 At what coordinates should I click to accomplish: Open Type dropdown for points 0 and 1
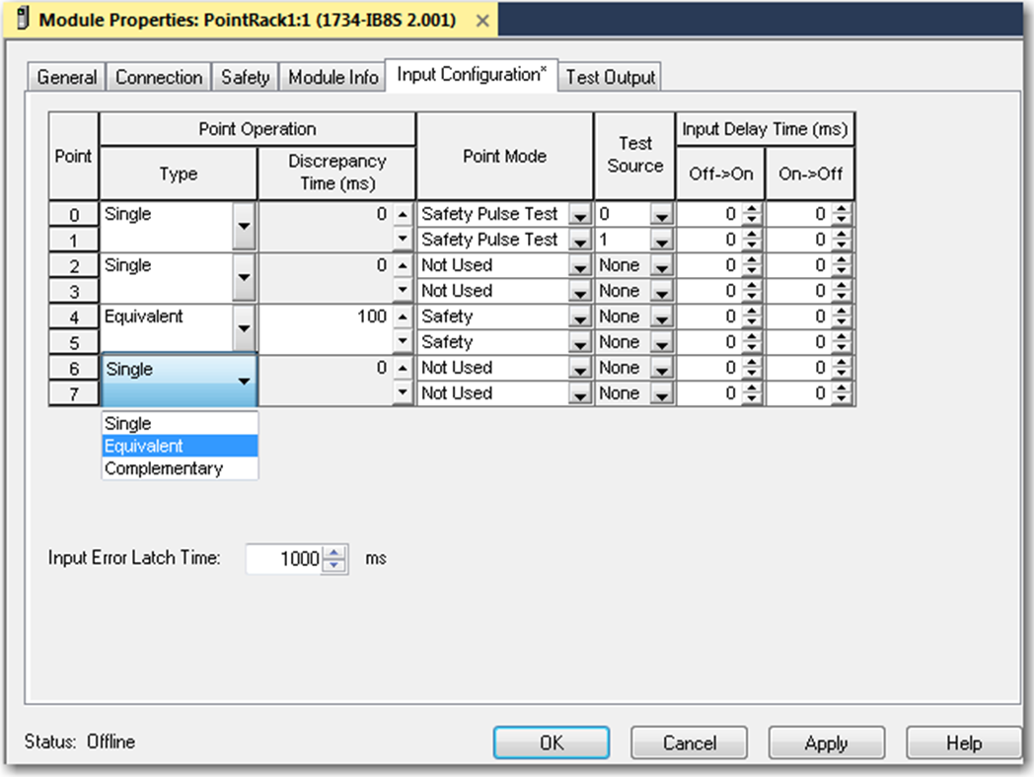point(244,227)
